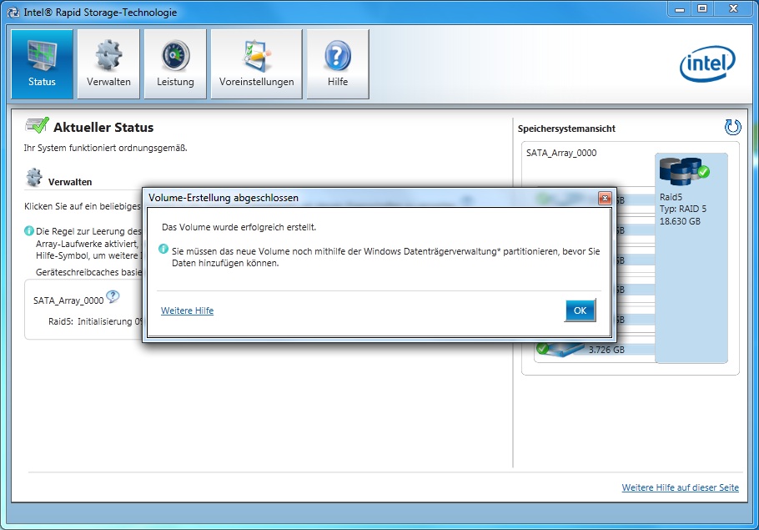Confirm dialog with OK button
This screenshot has width=759, height=530.
[580, 310]
